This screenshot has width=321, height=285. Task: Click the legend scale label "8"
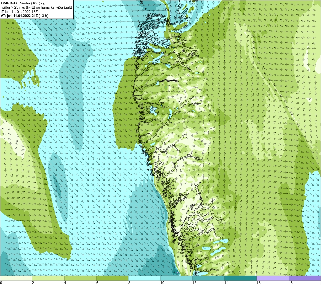click(x=129, y=283)
